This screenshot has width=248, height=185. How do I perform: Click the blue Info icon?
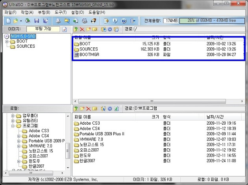click(115, 21)
